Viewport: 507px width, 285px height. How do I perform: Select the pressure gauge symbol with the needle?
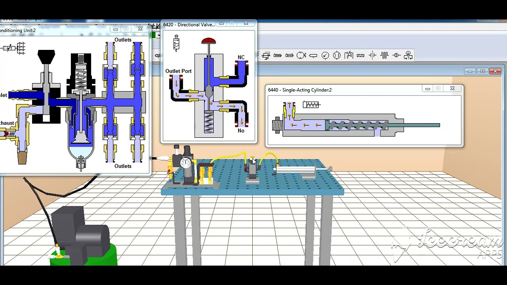[x=325, y=55]
